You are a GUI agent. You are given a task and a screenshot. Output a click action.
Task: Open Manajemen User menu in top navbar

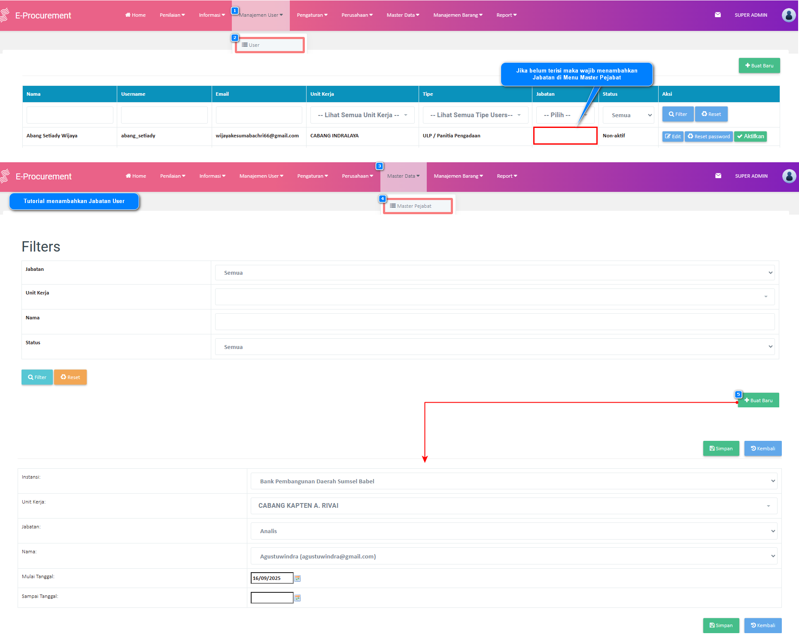point(261,15)
